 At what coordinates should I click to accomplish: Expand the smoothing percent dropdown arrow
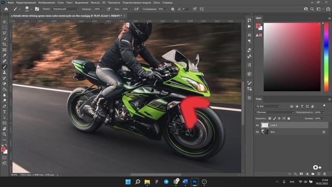click(167, 9)
